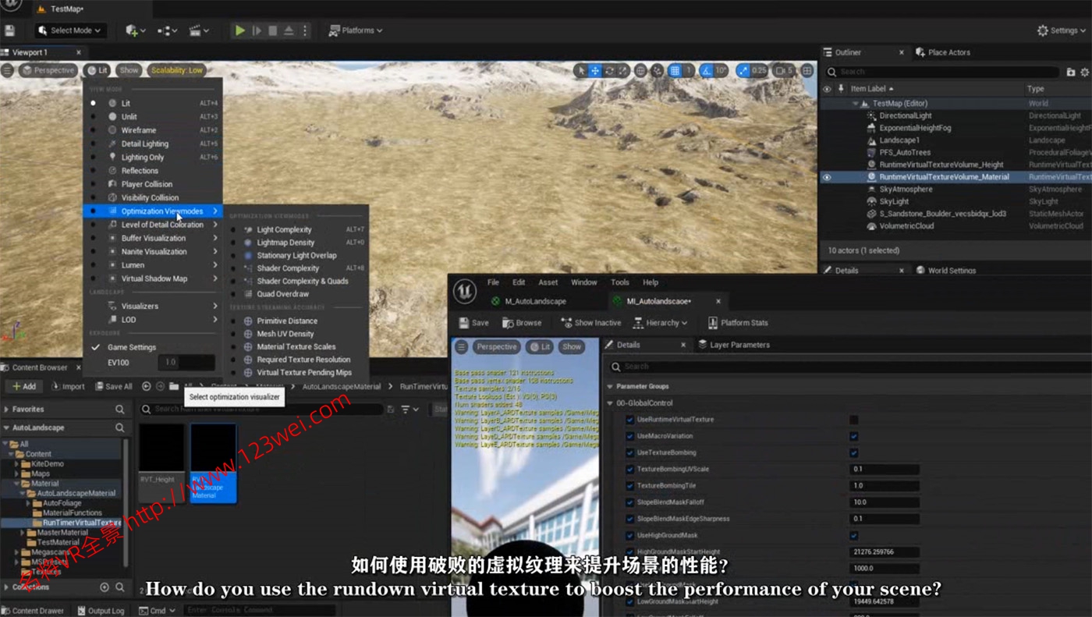Click the save level disk icon
The width and height of the screenshot is (1092, 617).
click(x=10, y=30)
